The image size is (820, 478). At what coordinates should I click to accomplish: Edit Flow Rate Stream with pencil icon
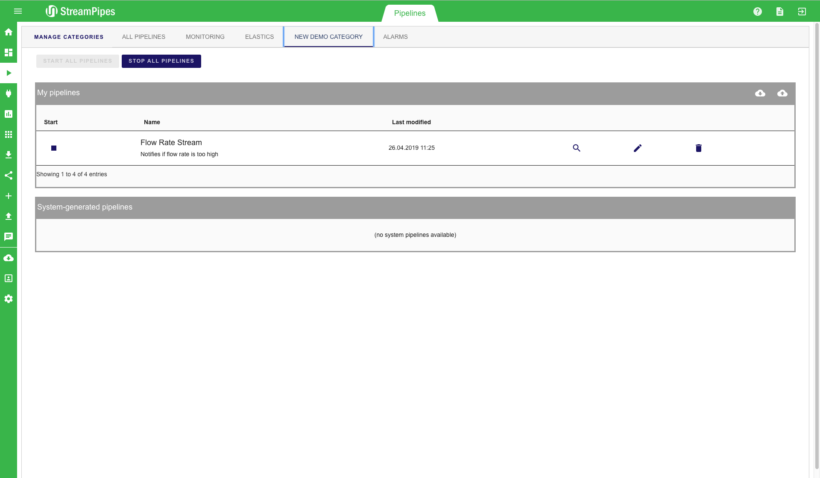638,148
